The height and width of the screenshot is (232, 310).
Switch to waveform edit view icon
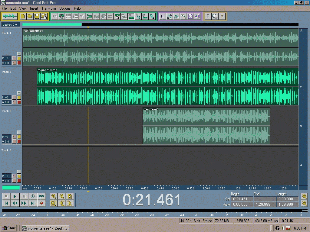[9, 16]
